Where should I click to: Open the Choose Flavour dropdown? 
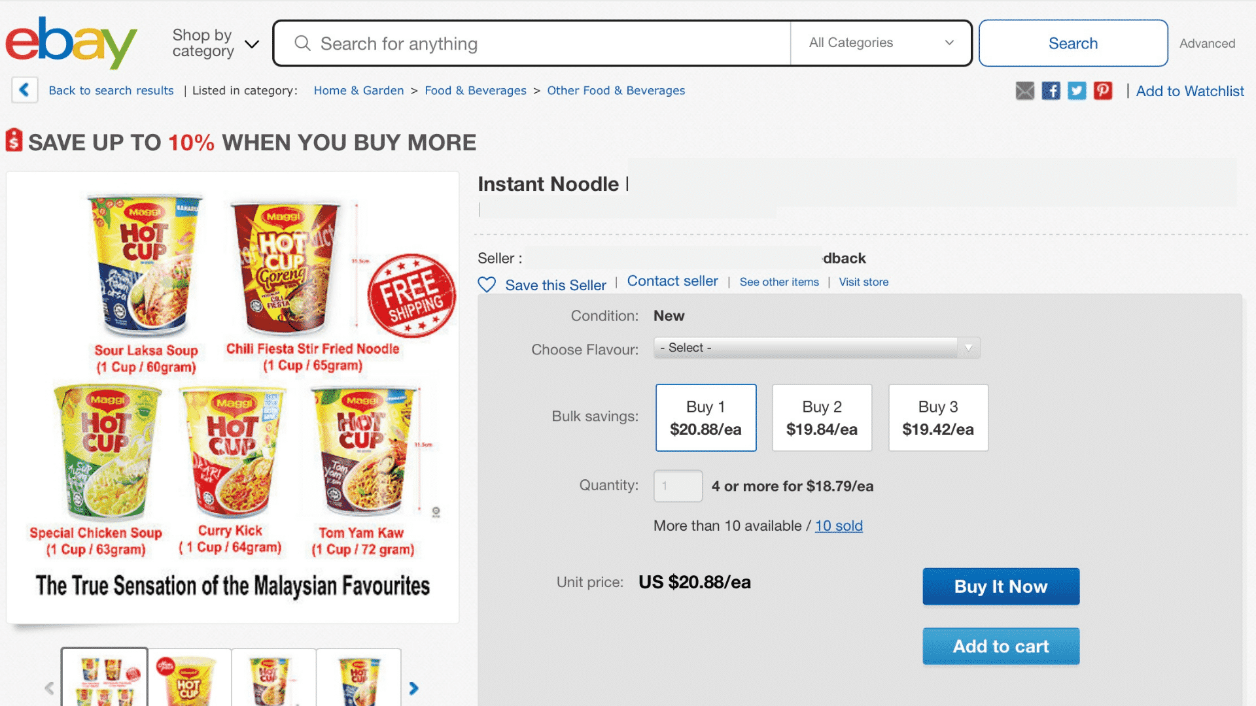pyautogui.click(x=816, y=348)
